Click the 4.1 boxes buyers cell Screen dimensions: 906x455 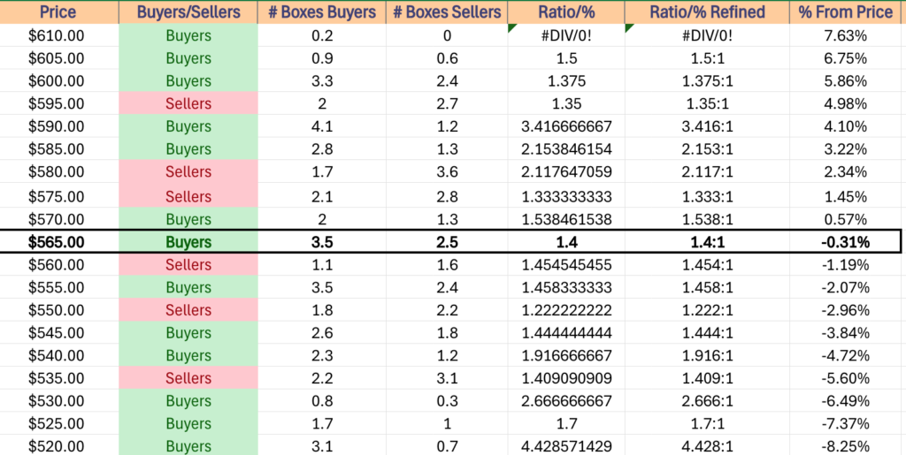point(322,126)
